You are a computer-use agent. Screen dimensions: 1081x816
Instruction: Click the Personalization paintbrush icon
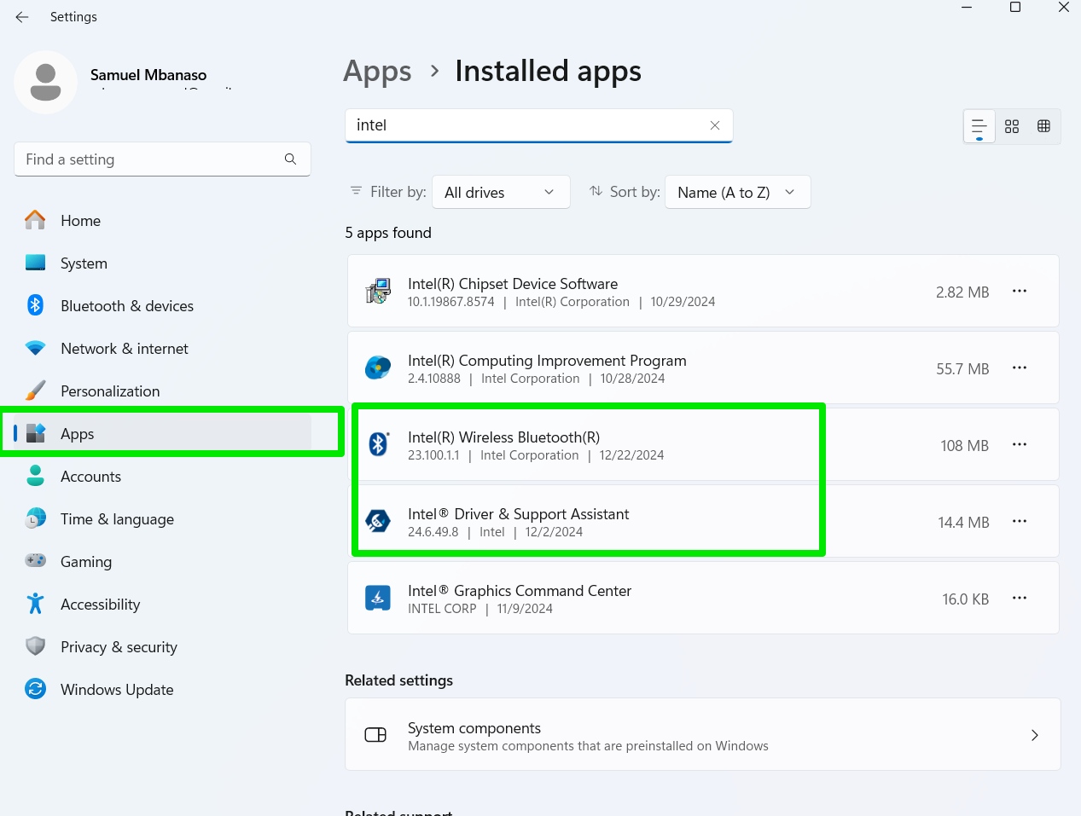coord(35,391)
